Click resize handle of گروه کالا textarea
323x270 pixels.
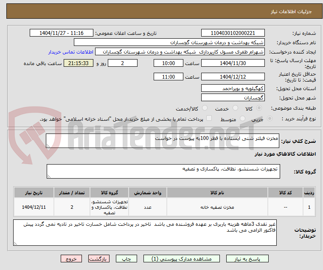tap(49, 176)
